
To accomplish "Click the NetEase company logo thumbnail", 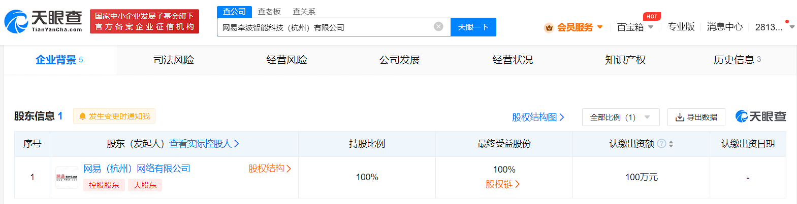I will pyautogui.click(x=67, y=178).
